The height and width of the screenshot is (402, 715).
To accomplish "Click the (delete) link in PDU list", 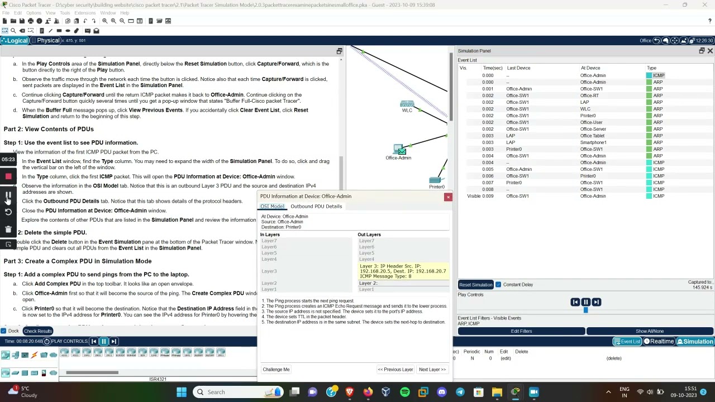I will tap(614, 358).
